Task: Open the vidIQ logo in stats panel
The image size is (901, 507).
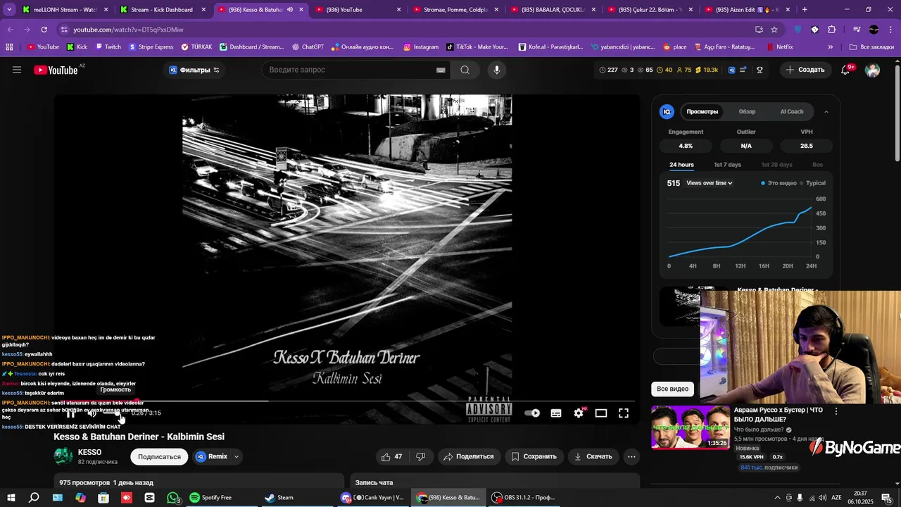Action: coord(667,111)
